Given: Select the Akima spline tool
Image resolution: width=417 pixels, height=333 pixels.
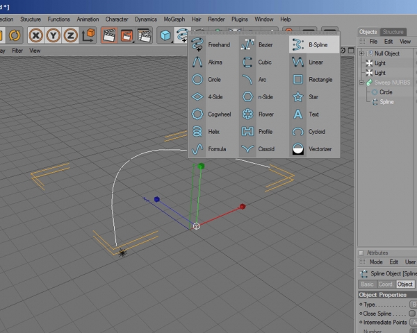Looking at the screenshot, I should click(x=212, y=62).
